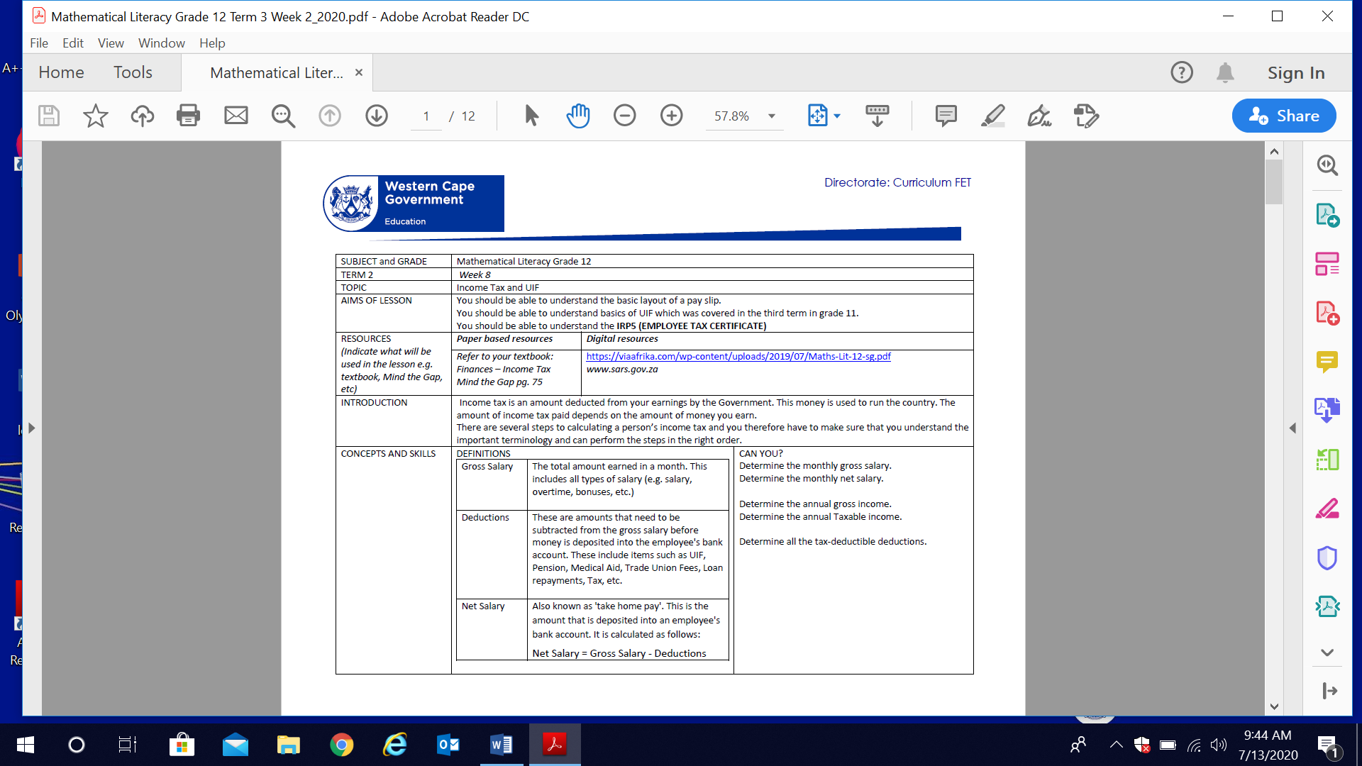Screen dimensions: 1362x766
Task: Zoom in with plus icon
Action: click(672, 116)
